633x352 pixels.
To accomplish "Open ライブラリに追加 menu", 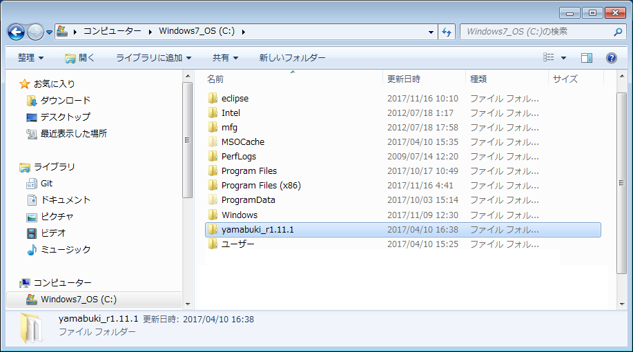I will pos(153,58).
